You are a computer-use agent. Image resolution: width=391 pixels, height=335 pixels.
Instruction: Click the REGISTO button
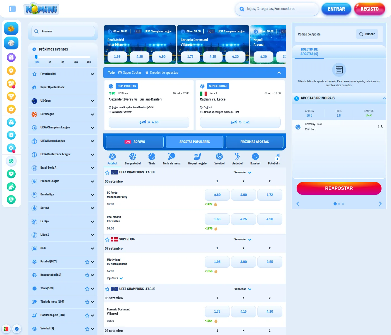tap(369, 9)
